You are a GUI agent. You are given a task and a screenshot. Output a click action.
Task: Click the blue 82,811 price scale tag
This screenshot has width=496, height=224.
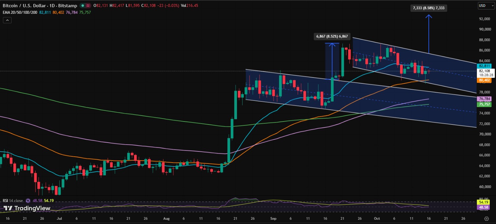click(x=485, y=66)
